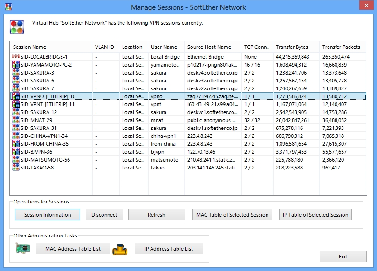Select the SID-SAKURA-7 session name
Image resolution: width=377 pixels, height=271 pixels.
pyautogui.click(x=37, y=88)
